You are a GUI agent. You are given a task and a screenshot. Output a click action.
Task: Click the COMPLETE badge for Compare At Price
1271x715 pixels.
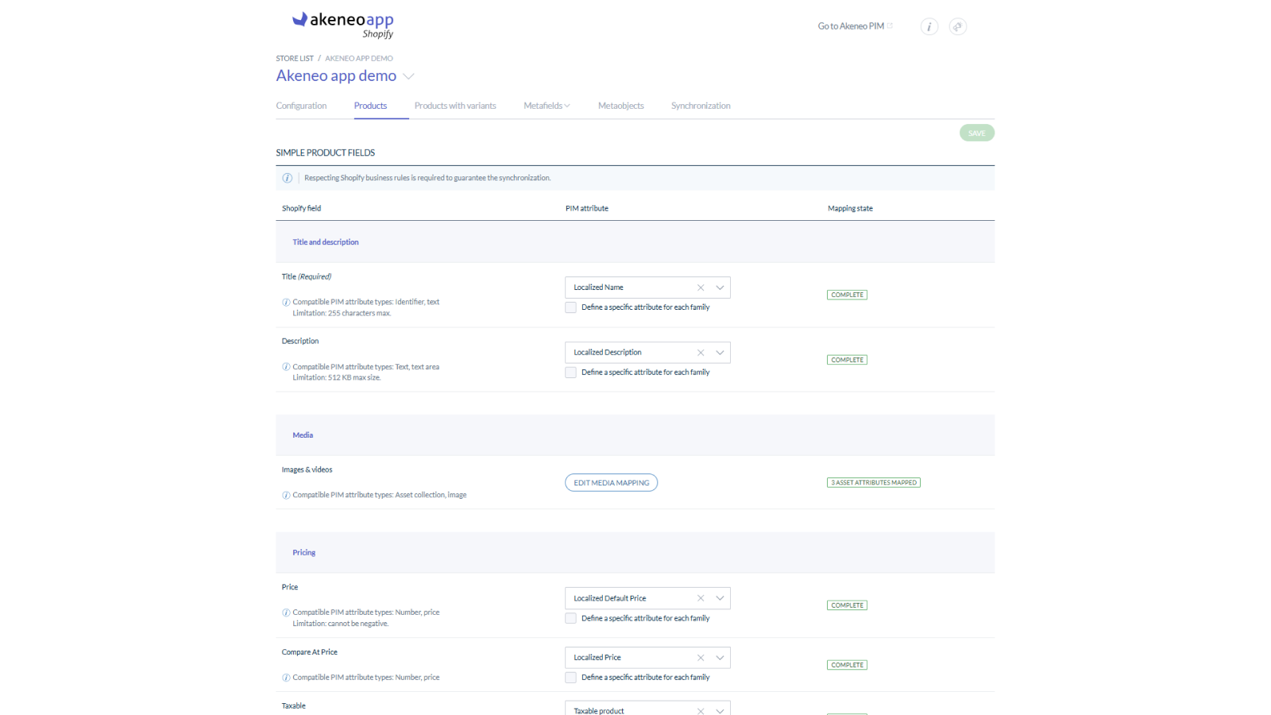tap(847, 665)
